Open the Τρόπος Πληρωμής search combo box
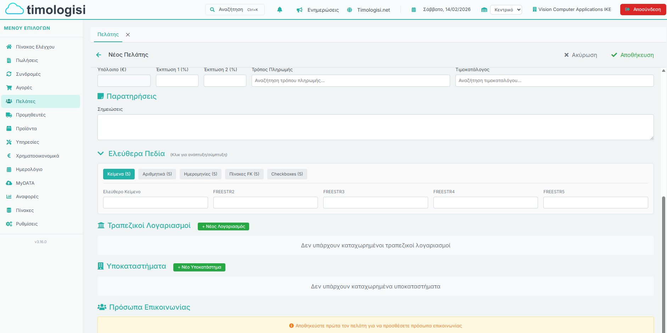The height and width of the screenshot is (333, 667). (x=350, y=81)
